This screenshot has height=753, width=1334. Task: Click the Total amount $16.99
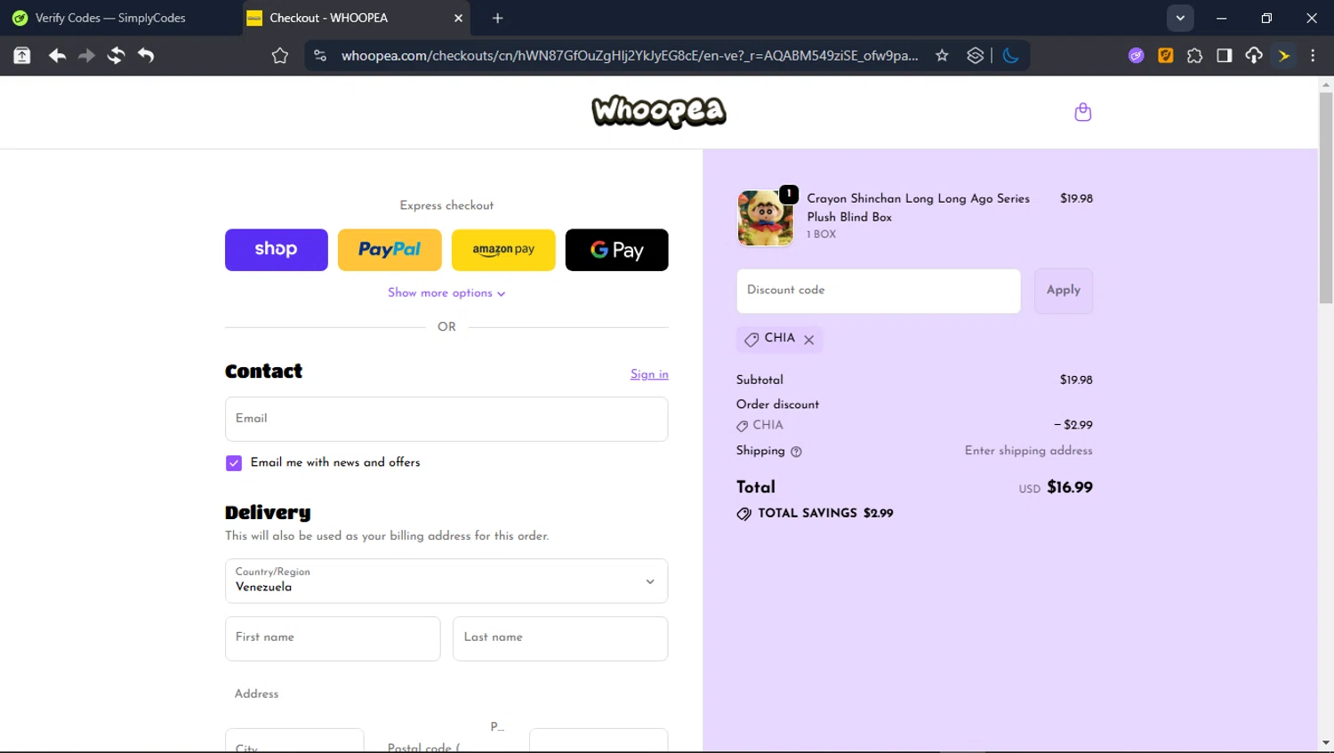(x=1069, y=487)
